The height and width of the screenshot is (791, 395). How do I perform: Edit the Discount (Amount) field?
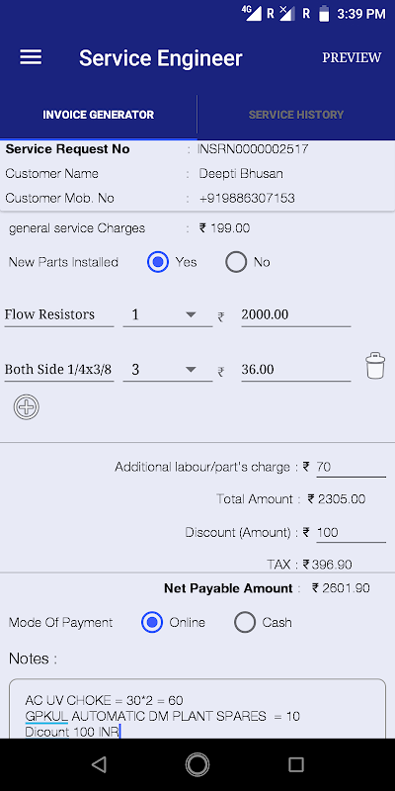pyautogui.click(x=351, y=532)
